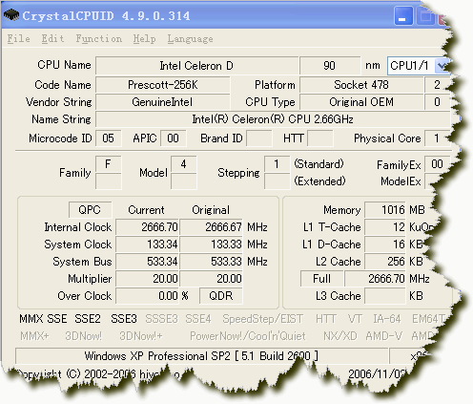Click the Stepping standard value 1
473x404 pixels.
point(277,164)
